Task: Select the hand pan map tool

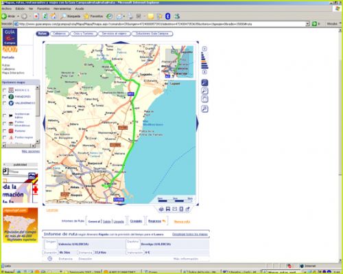Action: (204, 99)
